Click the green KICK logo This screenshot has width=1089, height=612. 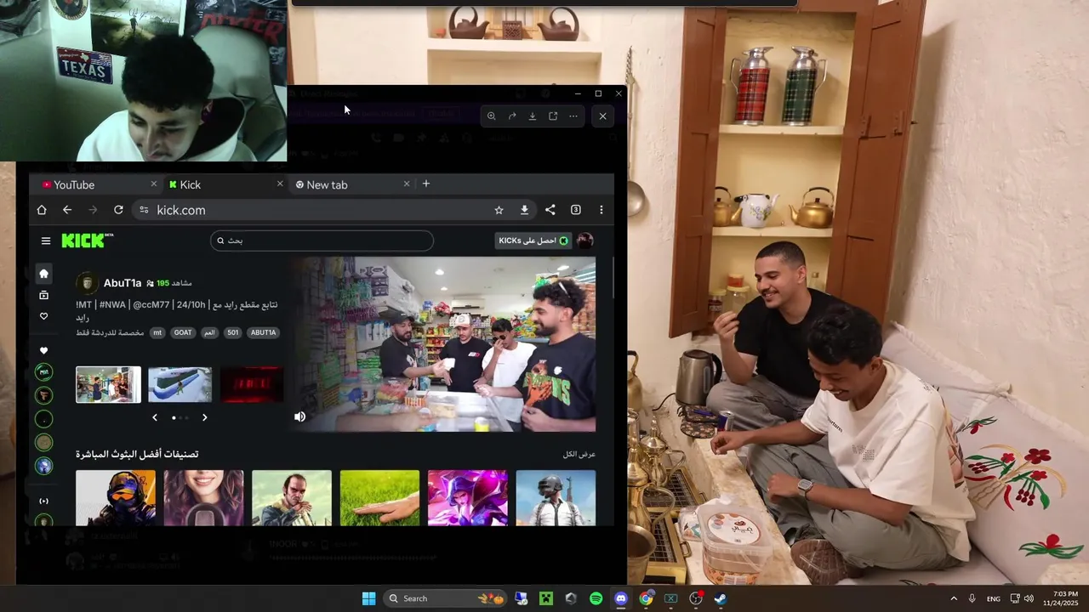point(86,241)
